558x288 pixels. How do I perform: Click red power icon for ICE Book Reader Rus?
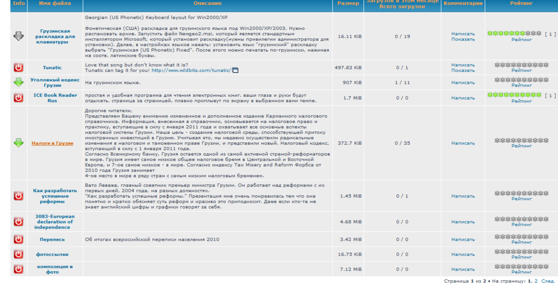click(x=19, y=97)
